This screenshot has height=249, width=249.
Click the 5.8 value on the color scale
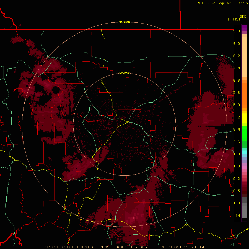pyautogui.click(x=237, y=93)
